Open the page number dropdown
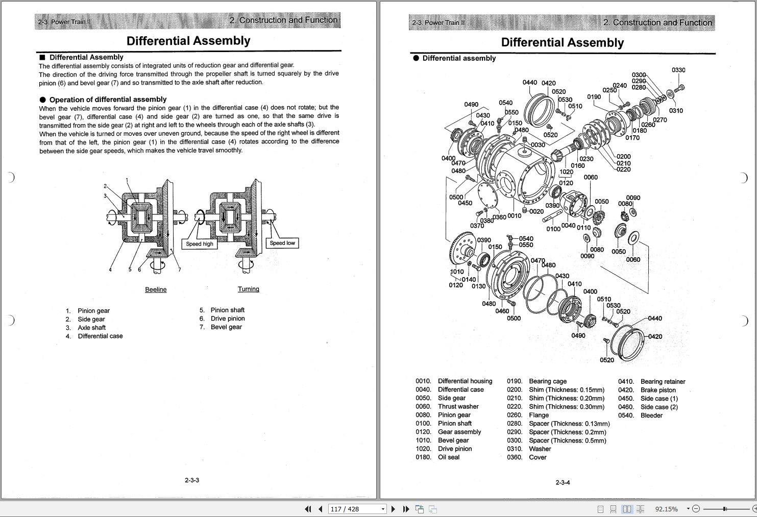The height and width of the screenshot is (517, 757). click(383, 509)
